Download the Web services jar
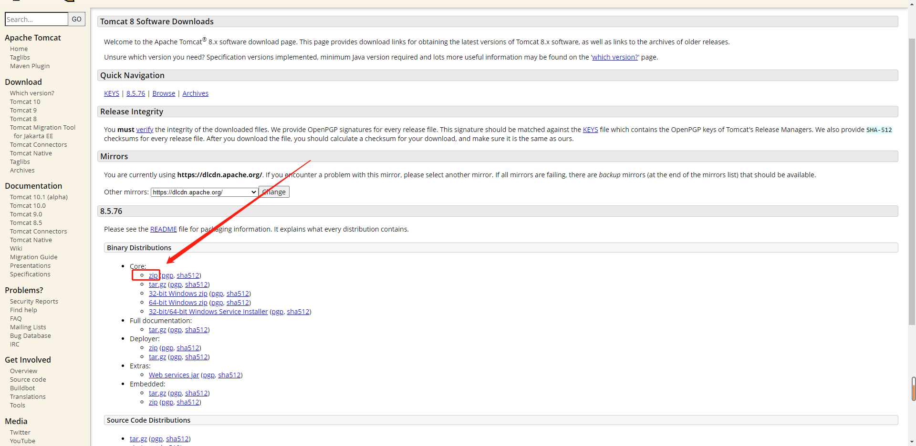The width and height of the screenshot is (916, 446). click(174, 375)
